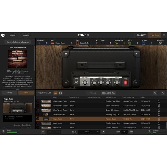Open the Collections tab
Viewport: 167px width, 167px height.
pos(154,35)
